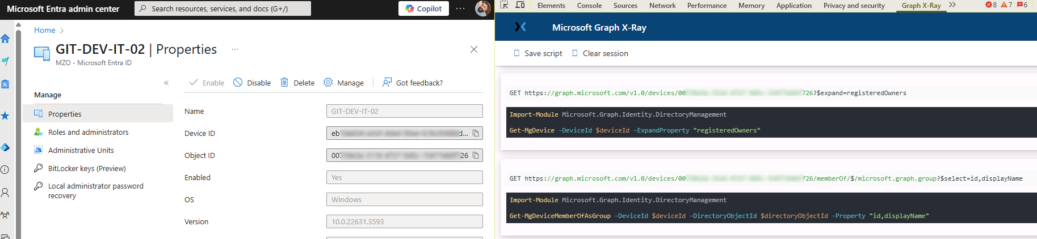Switch to the Console DevTools tab

[x=589, y=6]
